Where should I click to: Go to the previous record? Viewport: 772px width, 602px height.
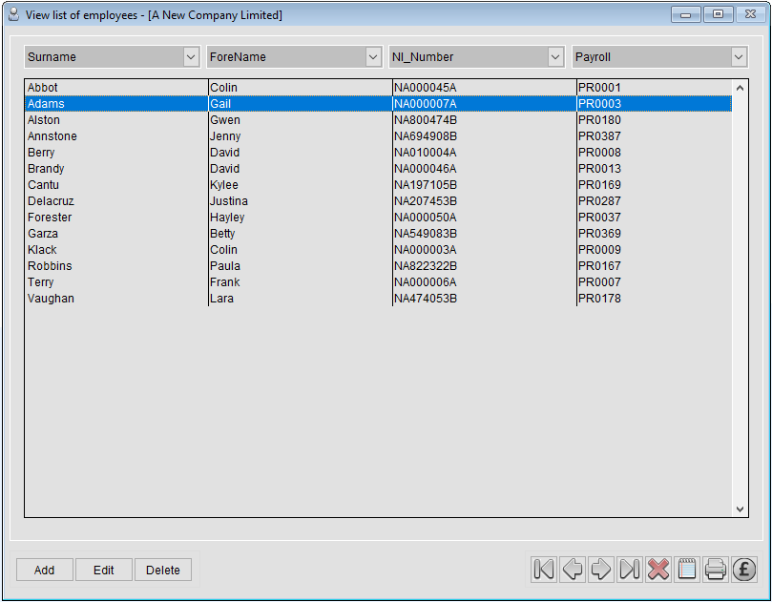click(572, 570)
